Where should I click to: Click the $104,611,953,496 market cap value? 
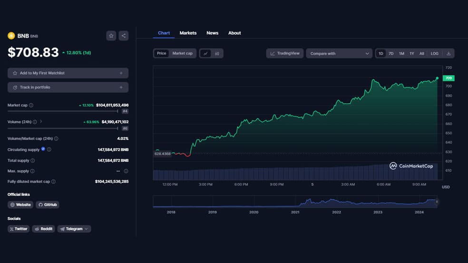pyautogui.click(x=112, y=105)
